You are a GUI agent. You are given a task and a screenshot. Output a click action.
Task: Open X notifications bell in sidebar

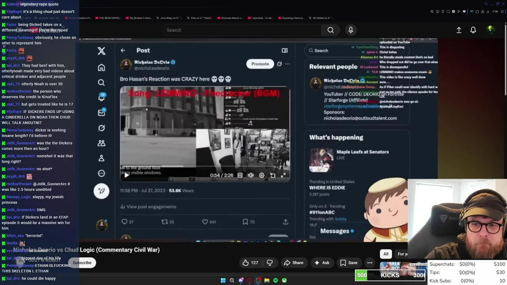[101, 97]
